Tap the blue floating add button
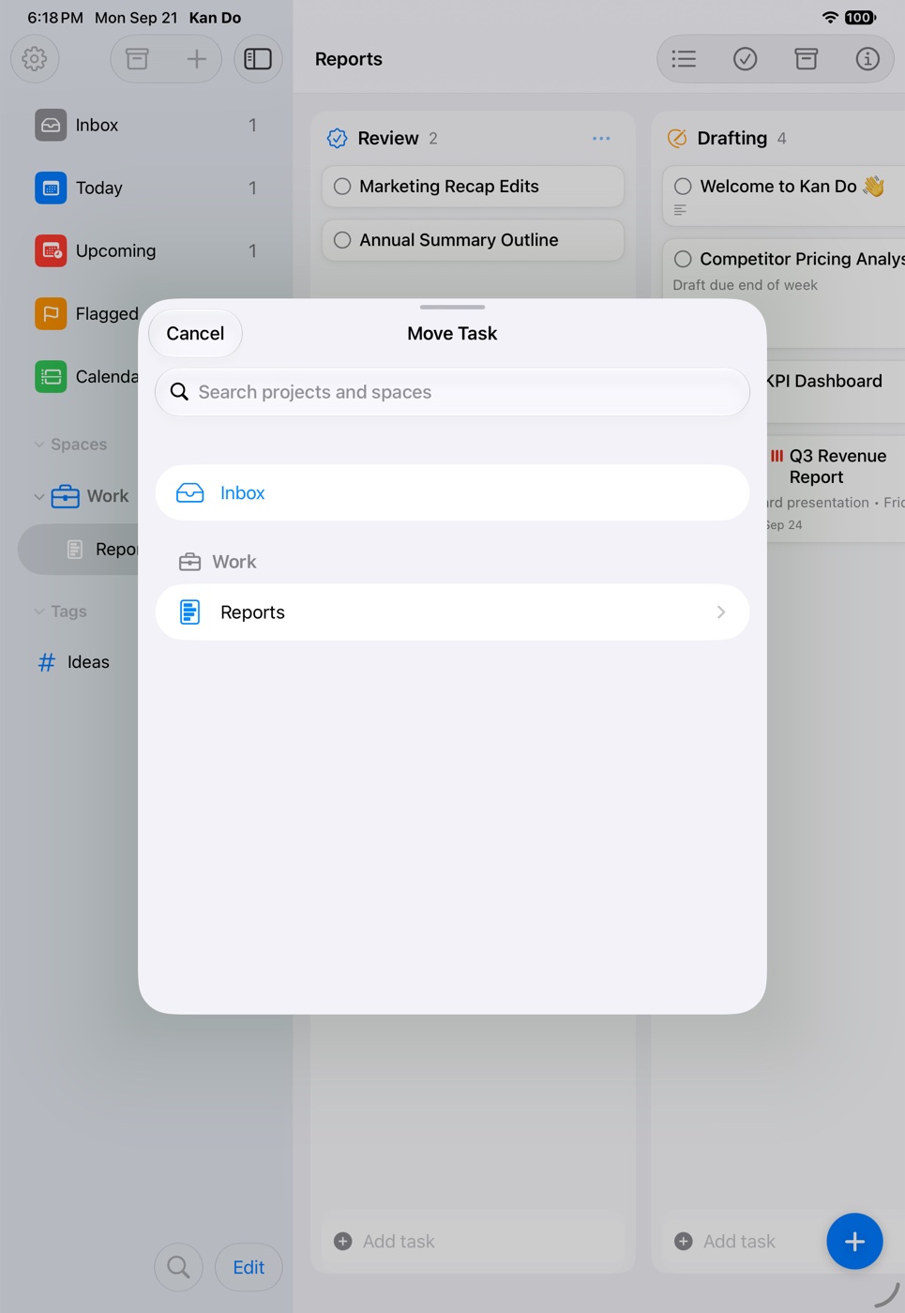 click(x=854, y=1242)
